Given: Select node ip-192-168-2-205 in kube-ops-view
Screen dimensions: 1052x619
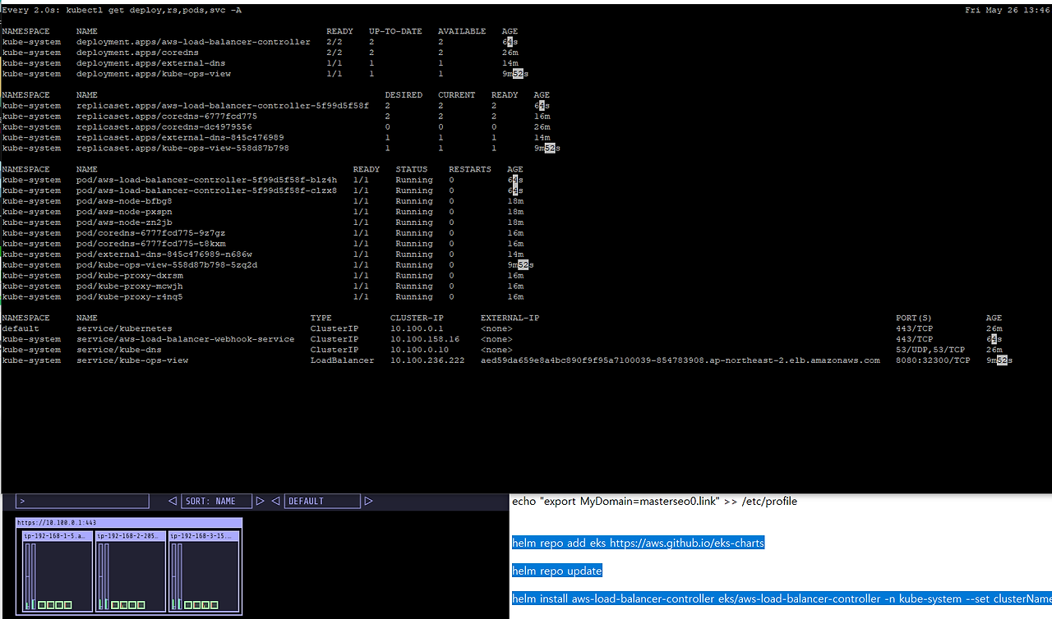Looking at the screenshot, I should 130,571.
